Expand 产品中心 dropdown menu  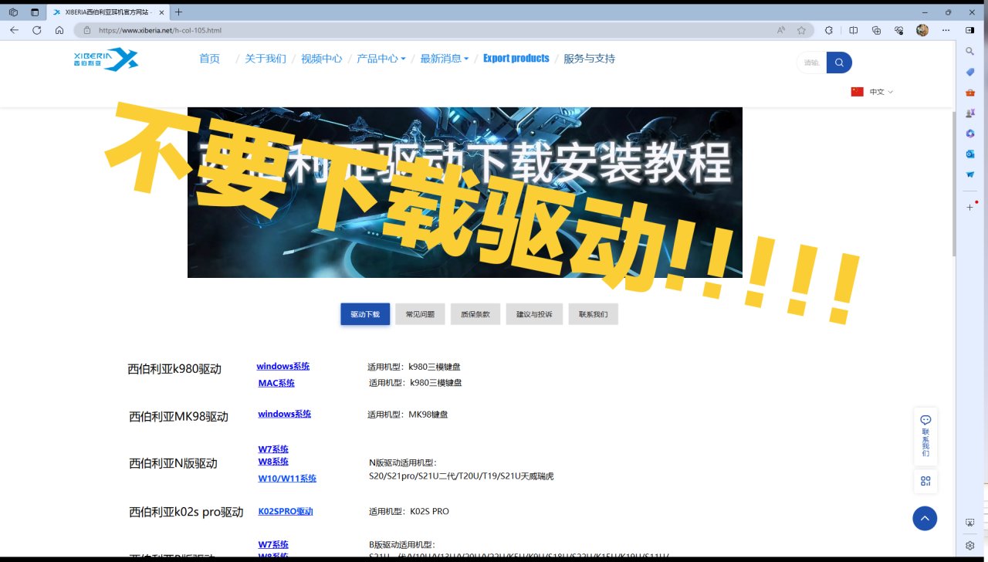(x=381, y=59)
